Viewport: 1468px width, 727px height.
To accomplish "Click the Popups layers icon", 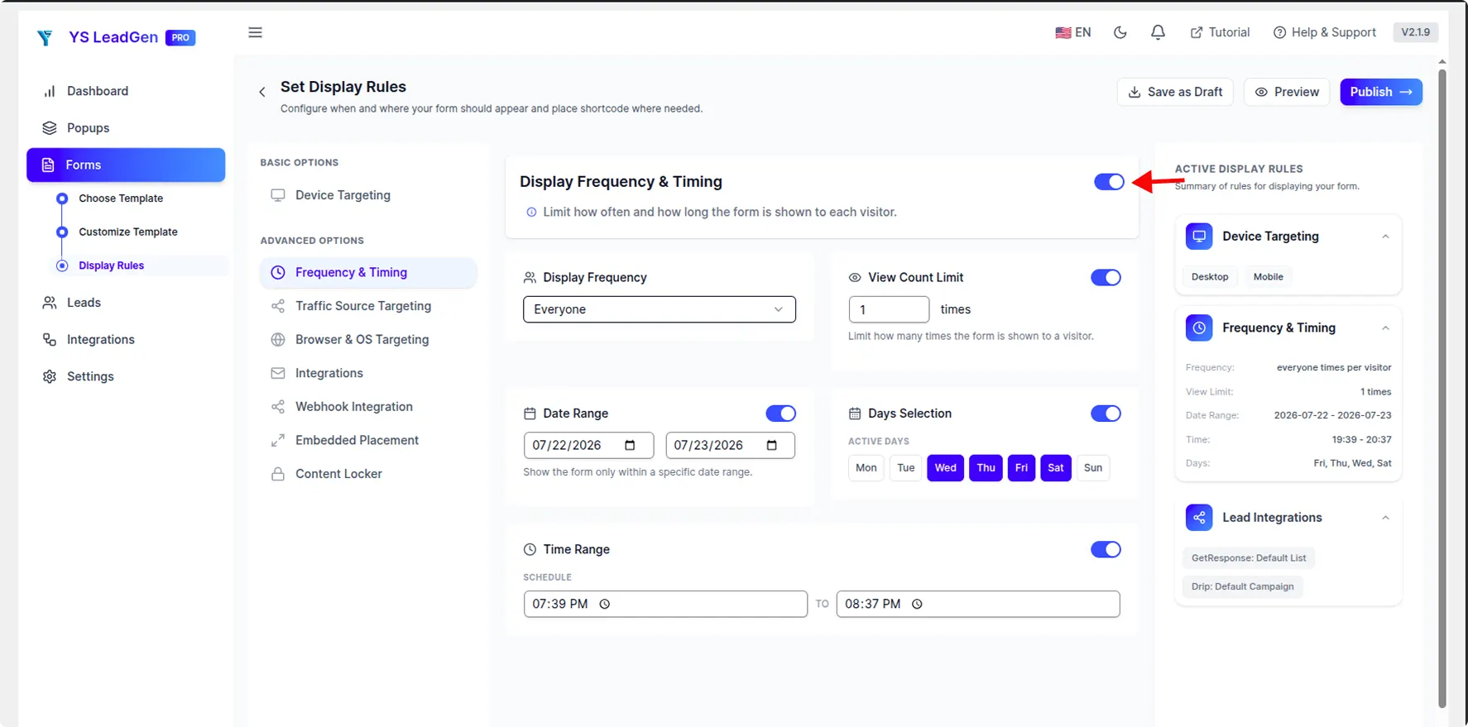I will pos(50,128).
